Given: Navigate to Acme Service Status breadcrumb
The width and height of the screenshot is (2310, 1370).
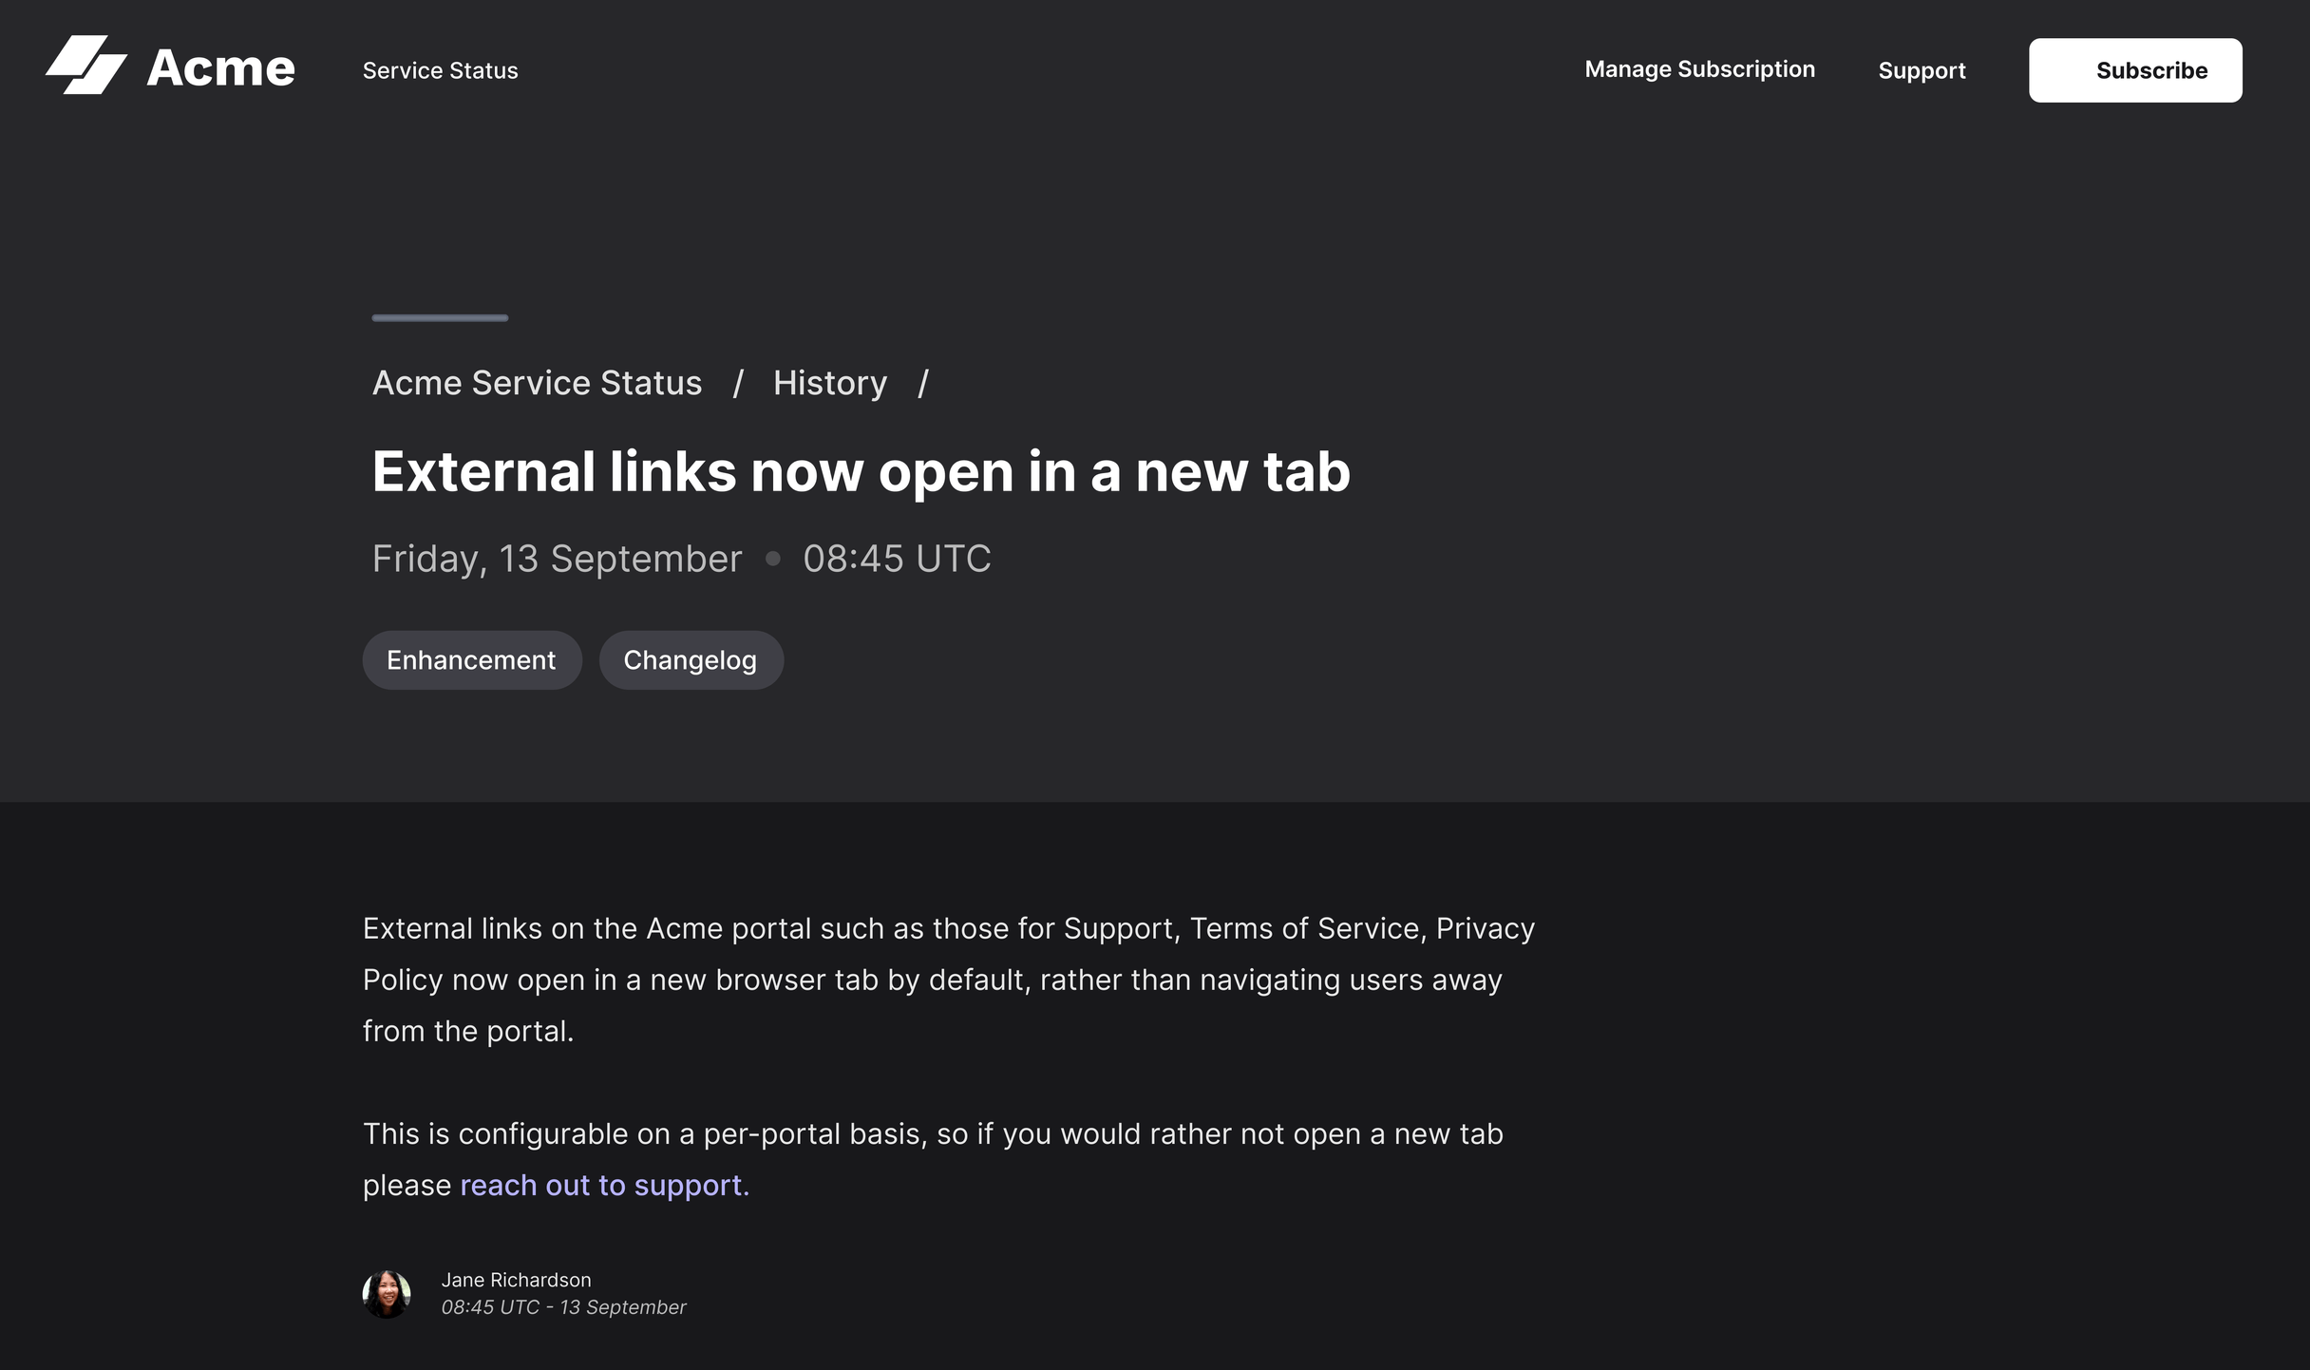Looking at the screenshot, I should click(537, 382).
